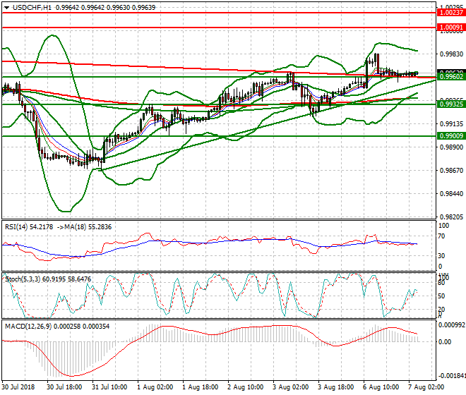Select the 0.99325 green price level label

point(451,104)
